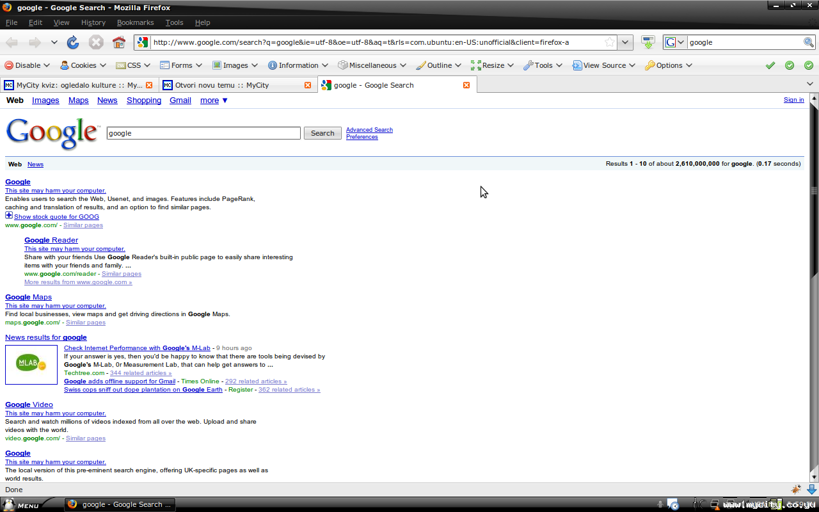Viewport: 819px width, 512px height.
Task: Click the scrollbar up arrow
Action: click(x=814, y=99)
